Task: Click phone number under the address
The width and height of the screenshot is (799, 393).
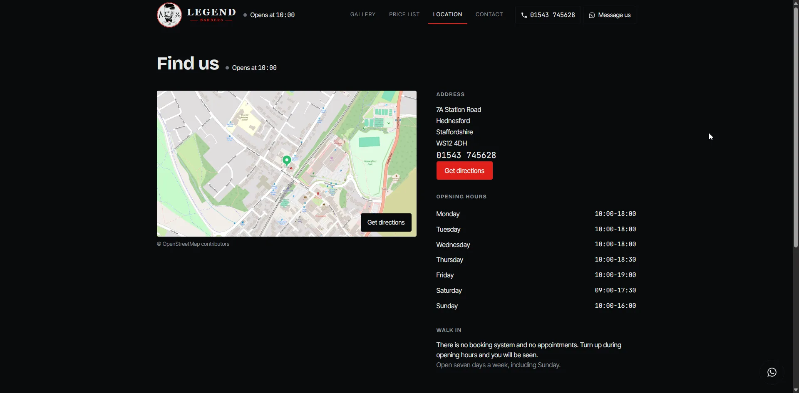Action: [466, 155]
